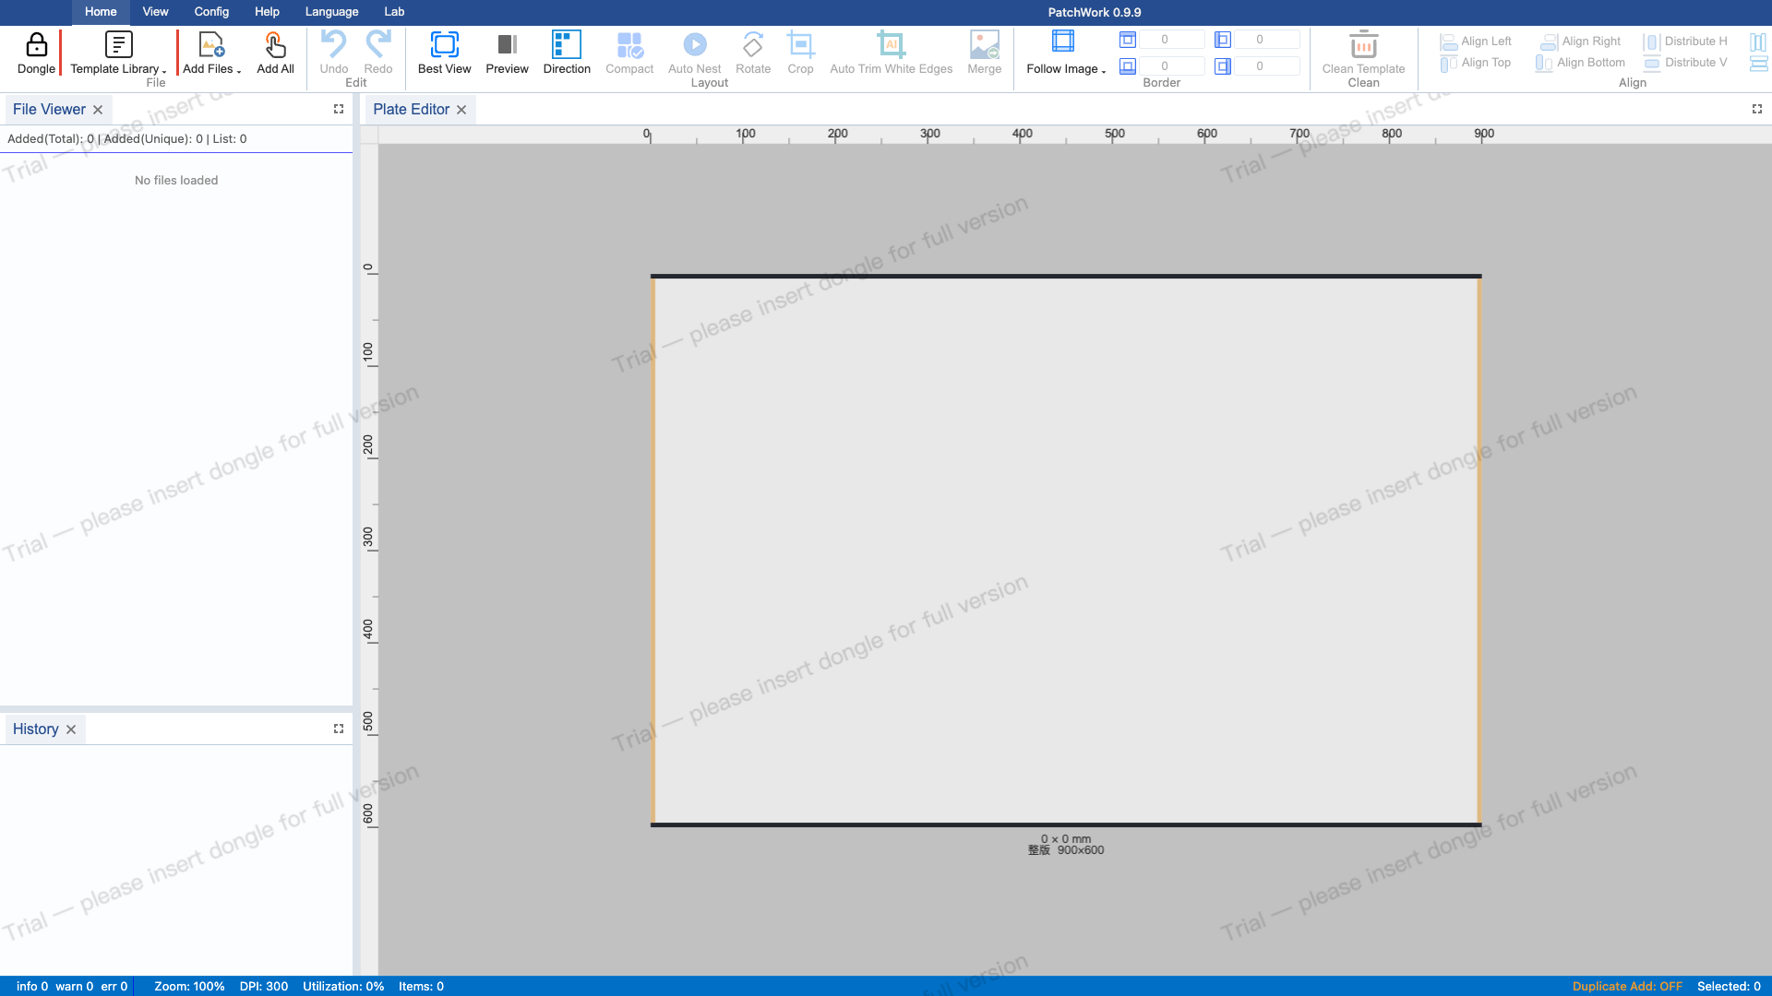Screen dimensions: 1772x996
Task: Click the Selected: 0 status entry
Action: [x=1729, y=986]
